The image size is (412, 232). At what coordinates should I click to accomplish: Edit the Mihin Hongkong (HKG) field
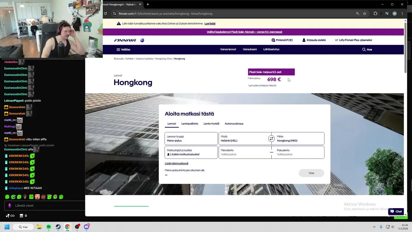pyautogui.click(x=300, y=139)
